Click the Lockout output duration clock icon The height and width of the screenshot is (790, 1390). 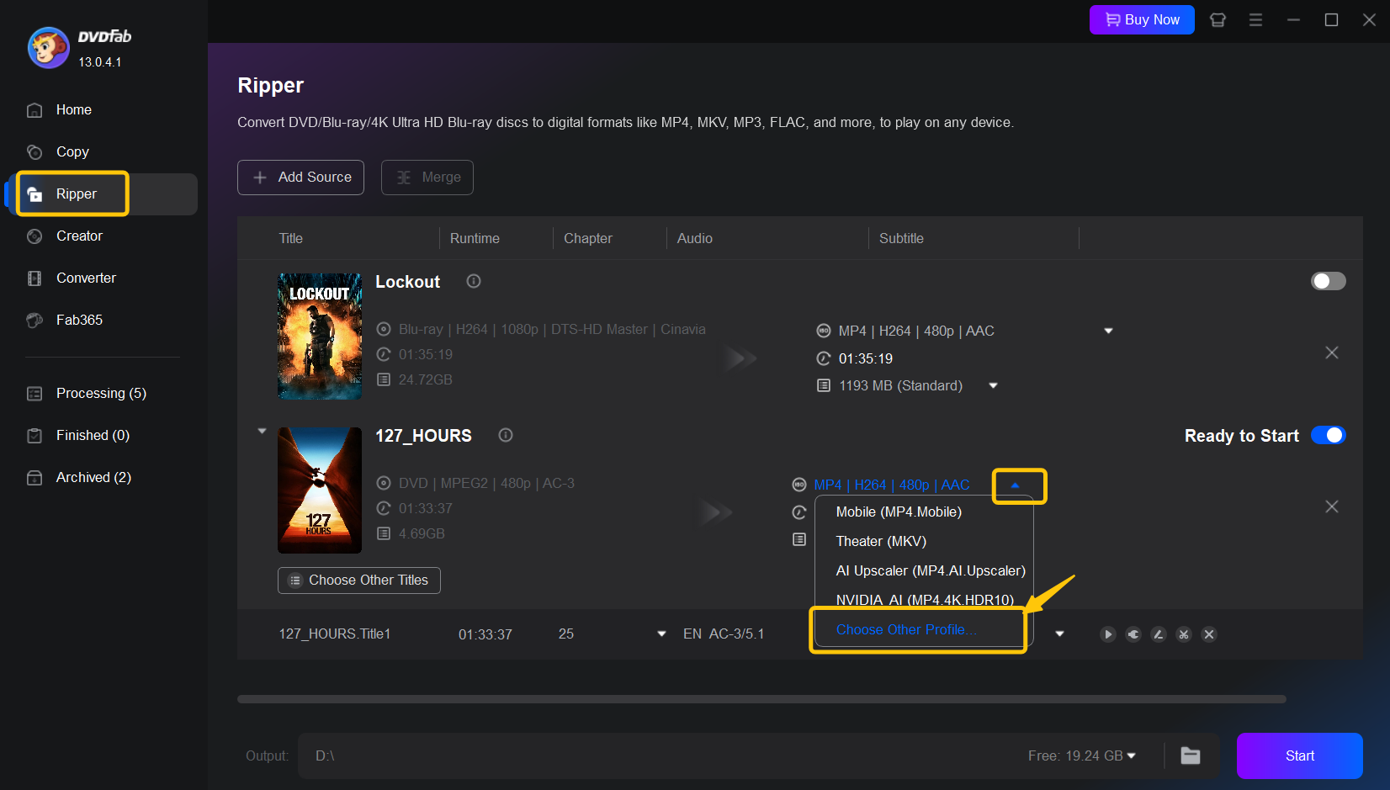tap(824, 358)
